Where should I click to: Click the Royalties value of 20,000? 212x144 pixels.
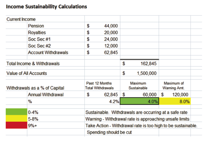pos(111,33)
